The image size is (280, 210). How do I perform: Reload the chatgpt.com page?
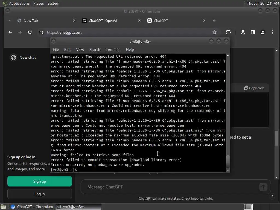tap(30, 32)
